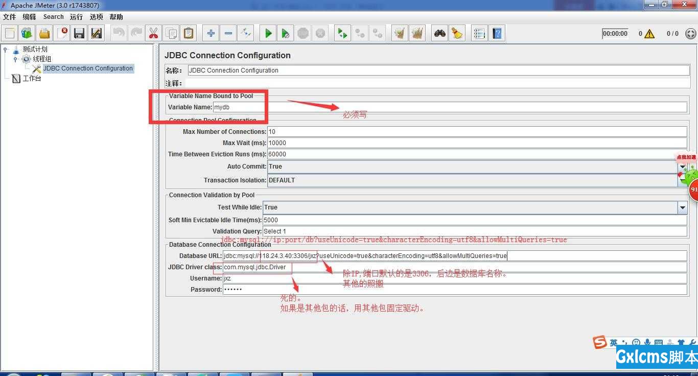Click the yellow warning triangle log icon
This screenshot has width=698, height=376.
click(649, 34)
